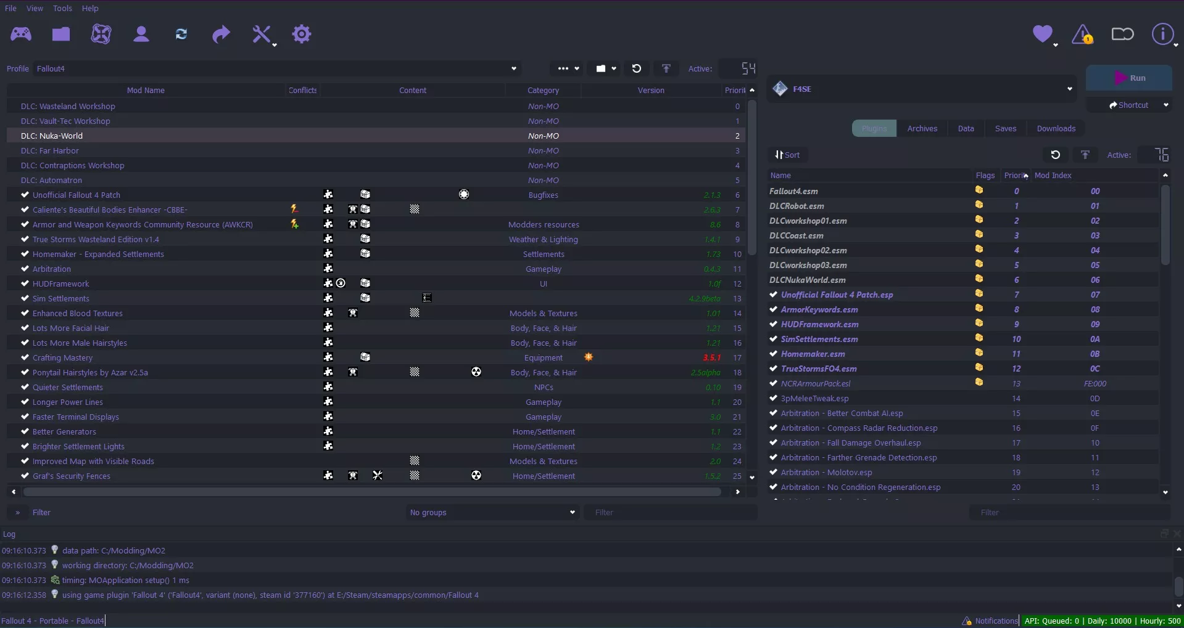Disable the TrueStormsFO4.esm plugin
The height and width of the screenshot is (628, 1184).
[773, 368]
